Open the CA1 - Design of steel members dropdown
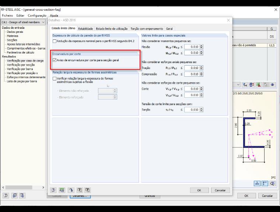 point(43,22)
